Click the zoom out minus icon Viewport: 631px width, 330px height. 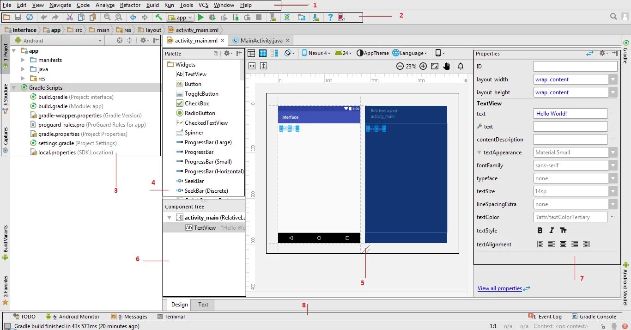400,66
